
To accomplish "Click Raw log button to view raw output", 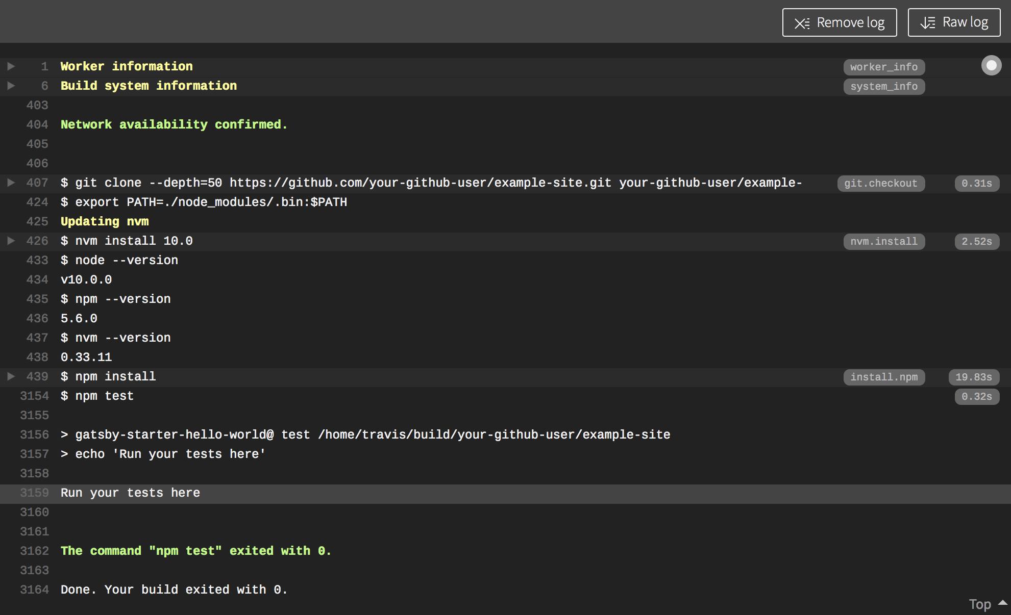I will (x=954, y=21).
